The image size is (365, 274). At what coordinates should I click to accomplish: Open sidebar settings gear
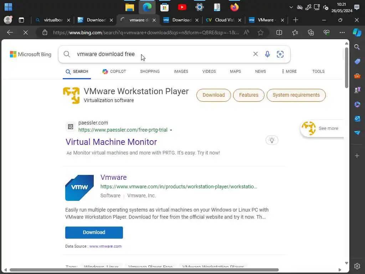357,266
